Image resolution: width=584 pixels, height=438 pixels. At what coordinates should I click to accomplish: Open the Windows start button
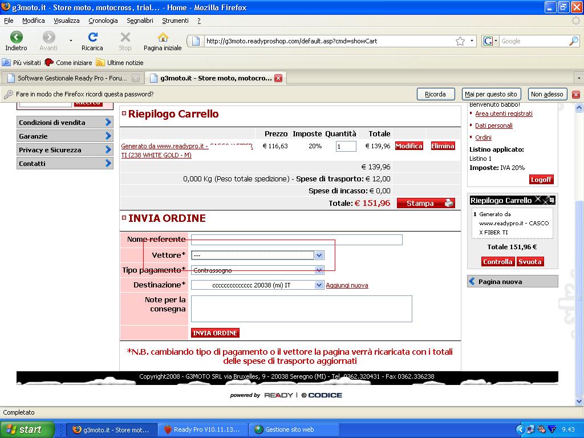[x=27, y=429]
